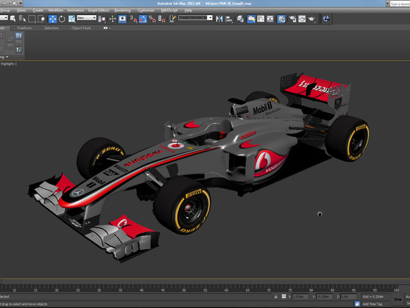This screenshot has height=308, width=410.
Task: Click Add Time Tag
Action: [x=372, y=304]
